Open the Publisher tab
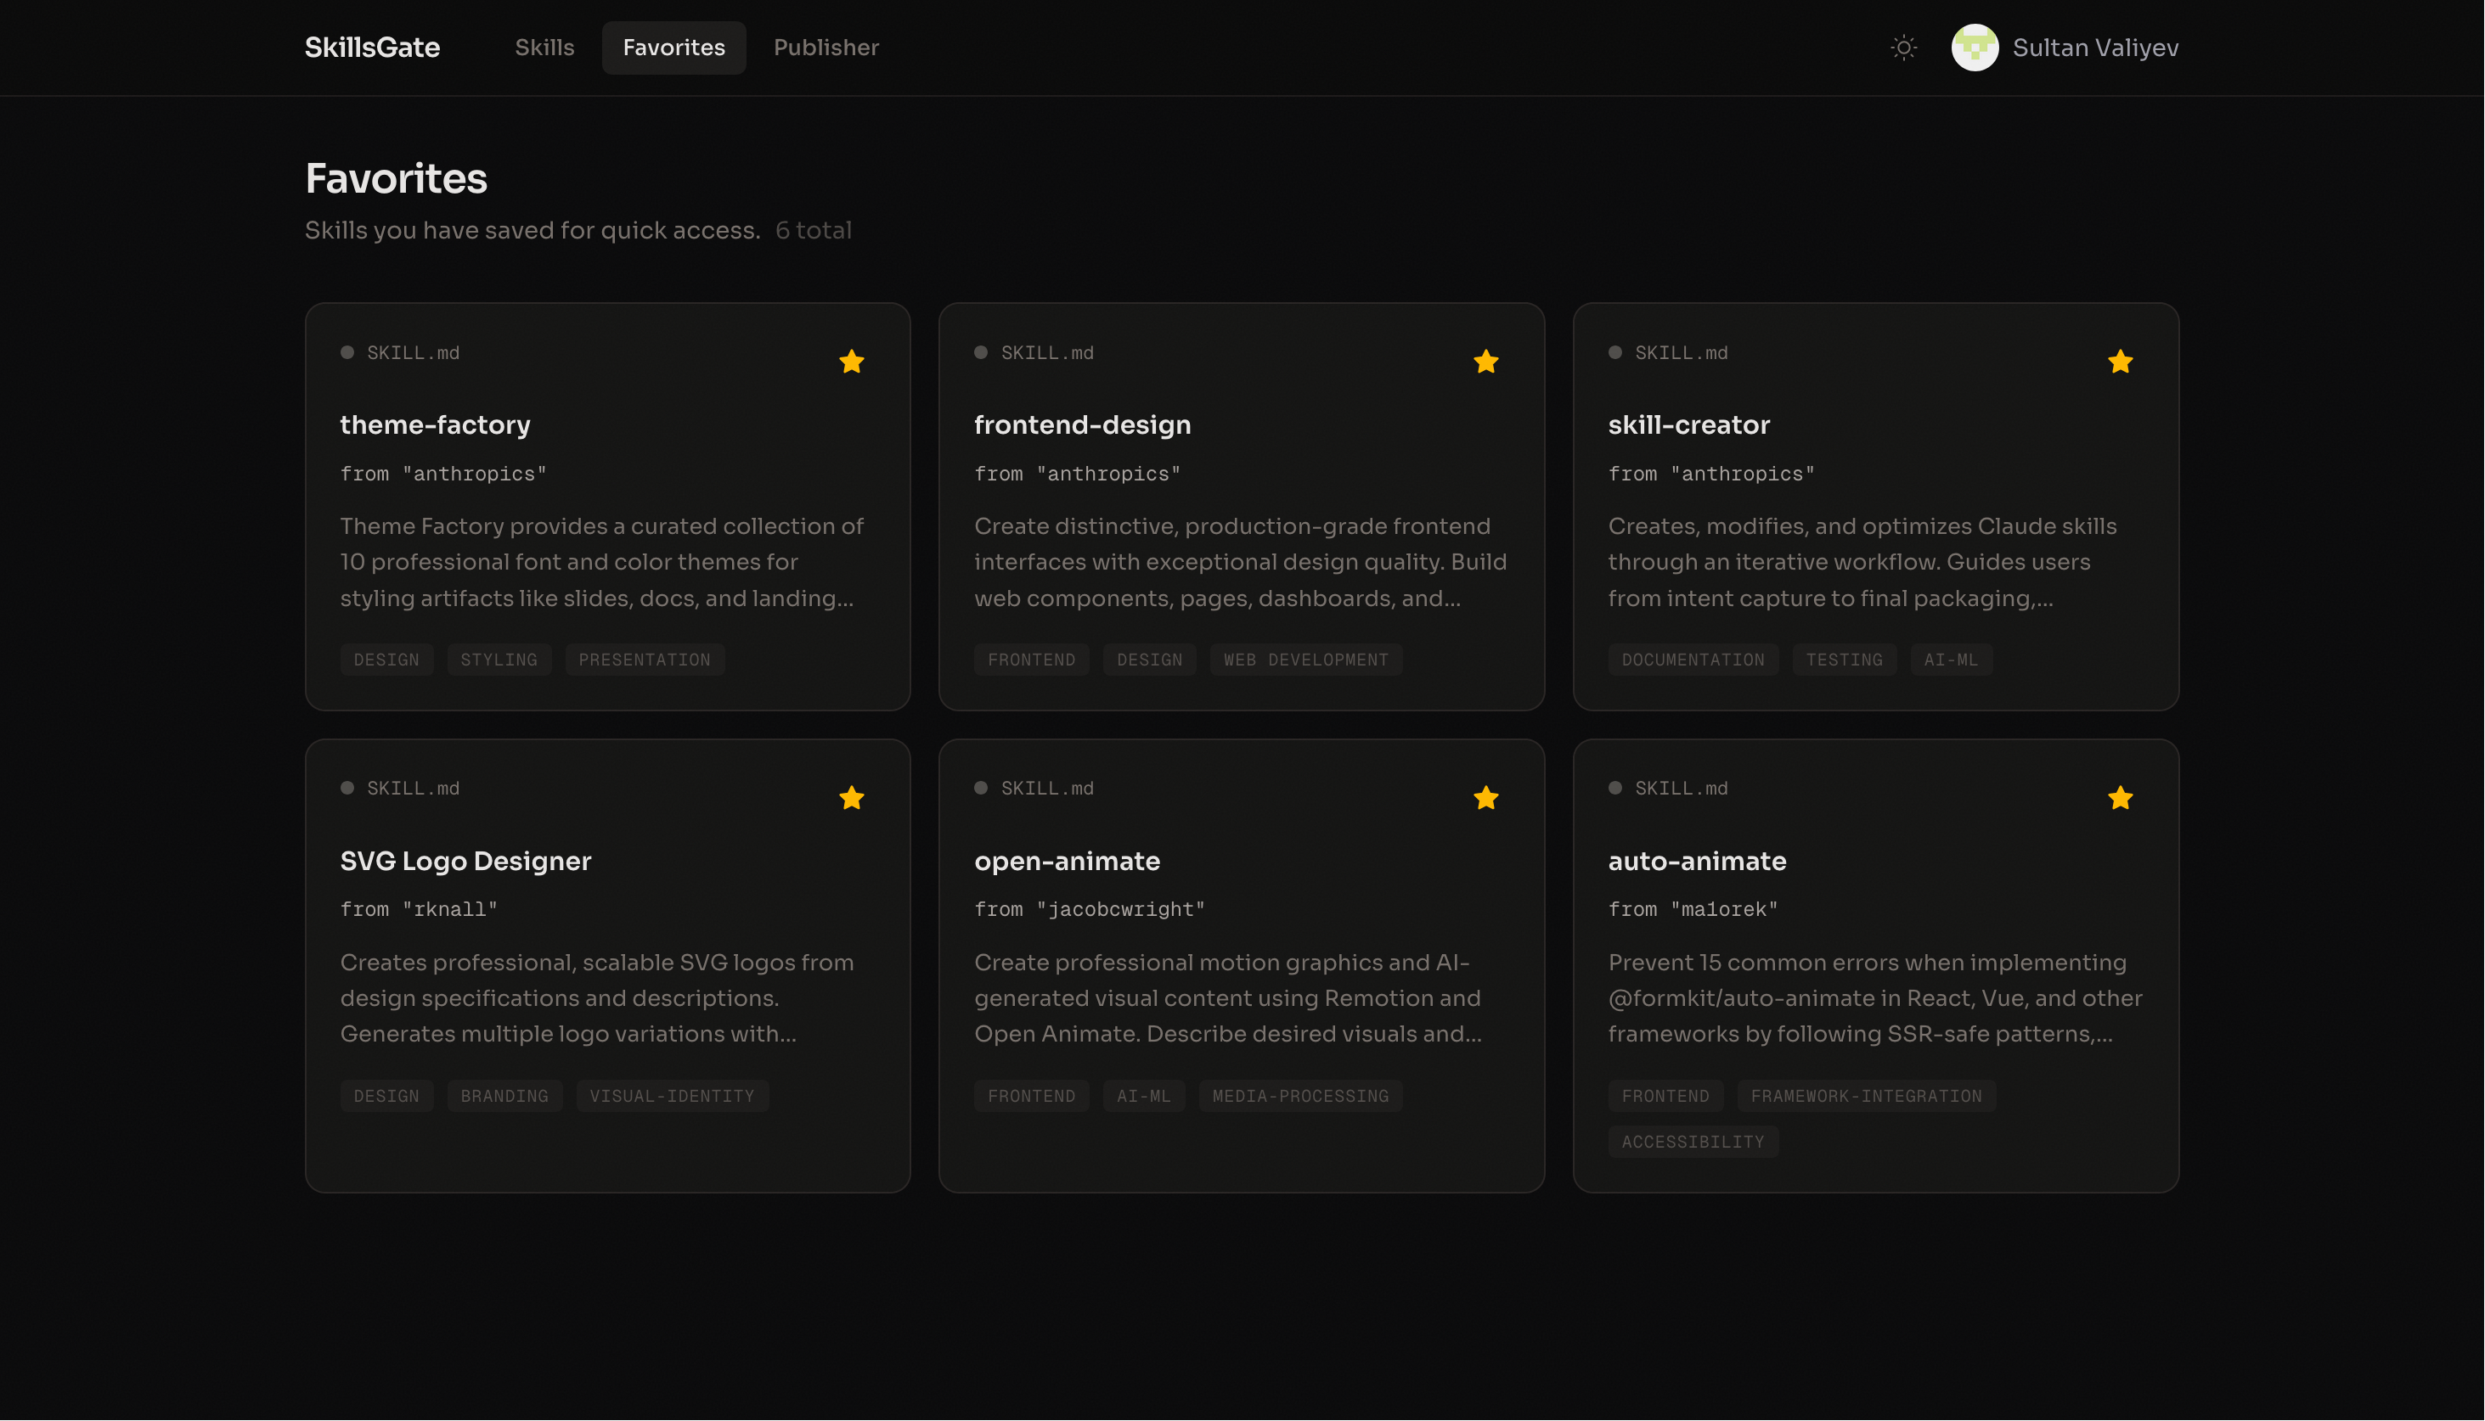This screenshot has height=1421, width=2485. (x=826, y=48)
